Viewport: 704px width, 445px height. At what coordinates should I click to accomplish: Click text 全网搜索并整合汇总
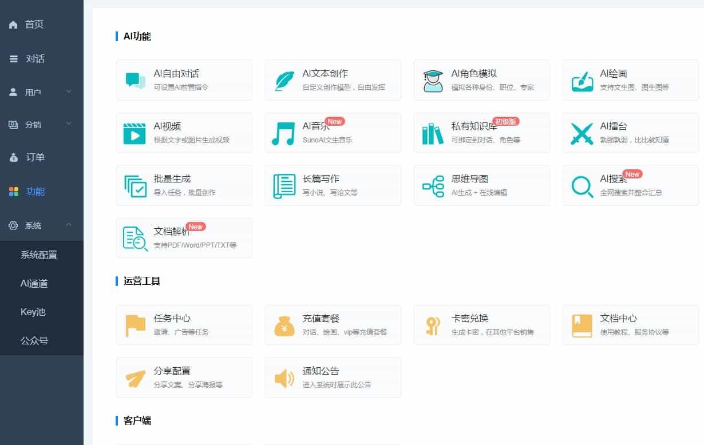tap(631, 193)
